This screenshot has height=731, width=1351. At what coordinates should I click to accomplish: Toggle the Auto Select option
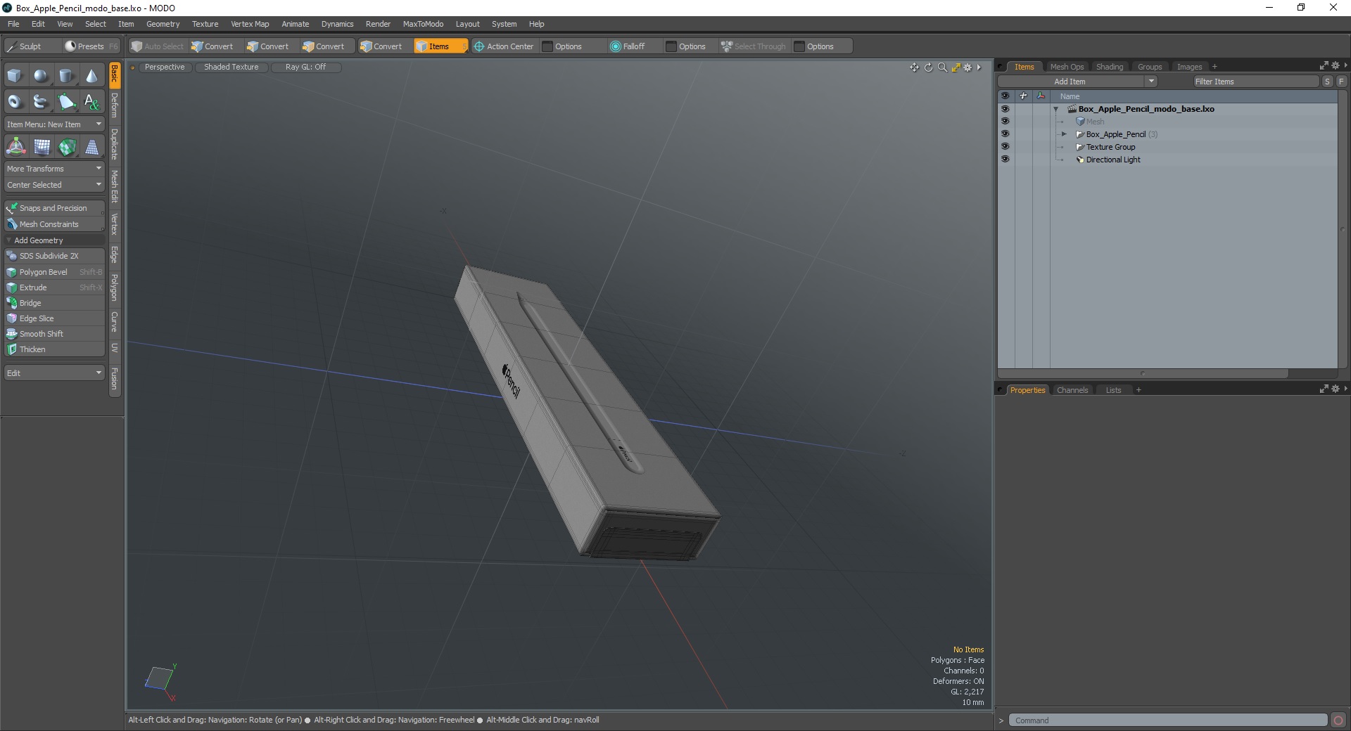[x=158, y=46]
